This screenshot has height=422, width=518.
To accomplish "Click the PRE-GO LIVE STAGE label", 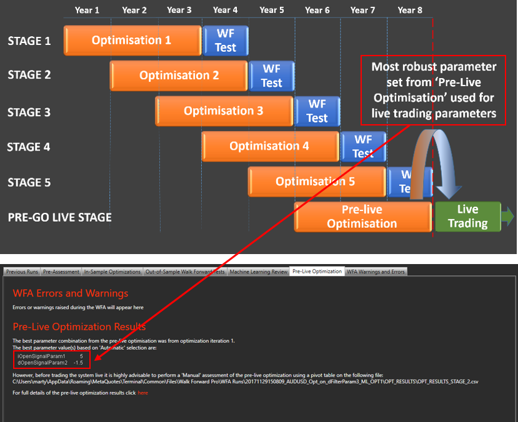I will tap(60, 217).
